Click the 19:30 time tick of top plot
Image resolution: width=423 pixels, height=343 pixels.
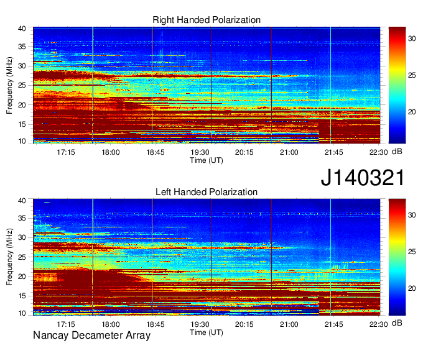(x=200, y=152)
